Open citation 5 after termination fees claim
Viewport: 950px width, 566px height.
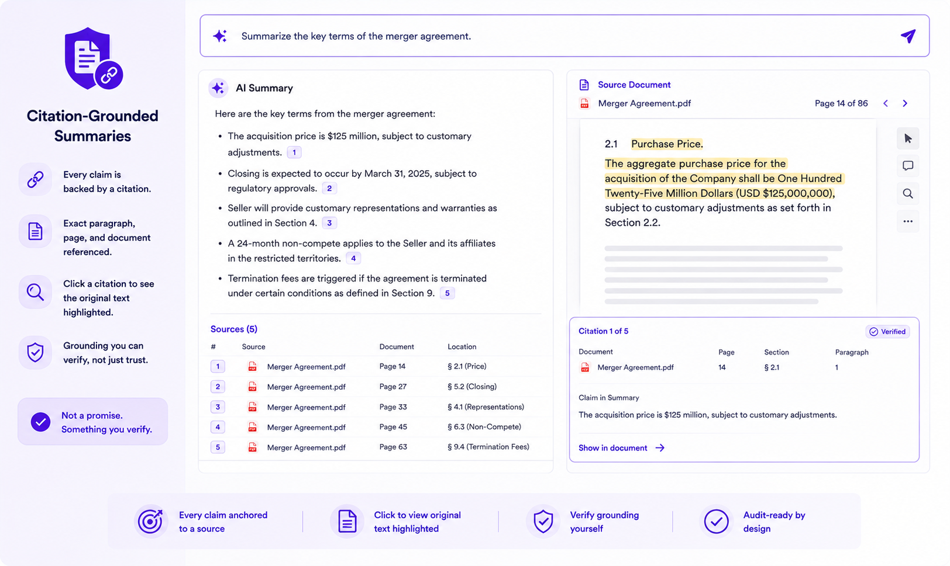tap(448, 293)
